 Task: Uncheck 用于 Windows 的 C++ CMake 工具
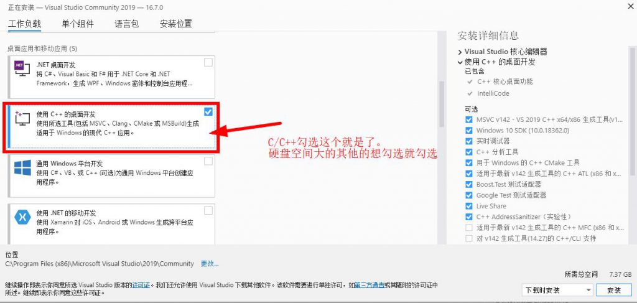469,163
